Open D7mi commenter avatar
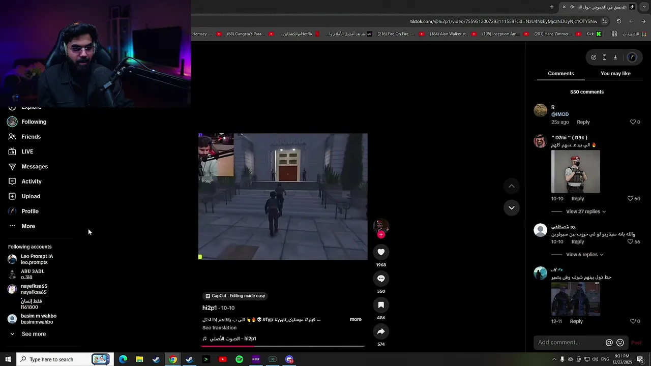 click(540, 141)
